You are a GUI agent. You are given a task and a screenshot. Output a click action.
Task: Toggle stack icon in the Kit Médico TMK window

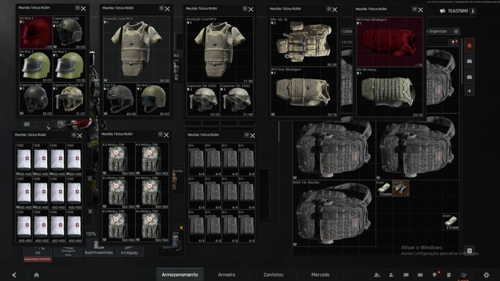click(x=160, y=134)
